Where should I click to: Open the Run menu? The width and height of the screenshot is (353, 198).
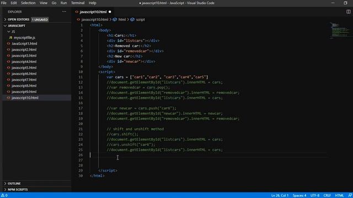(x=64, y=3)
